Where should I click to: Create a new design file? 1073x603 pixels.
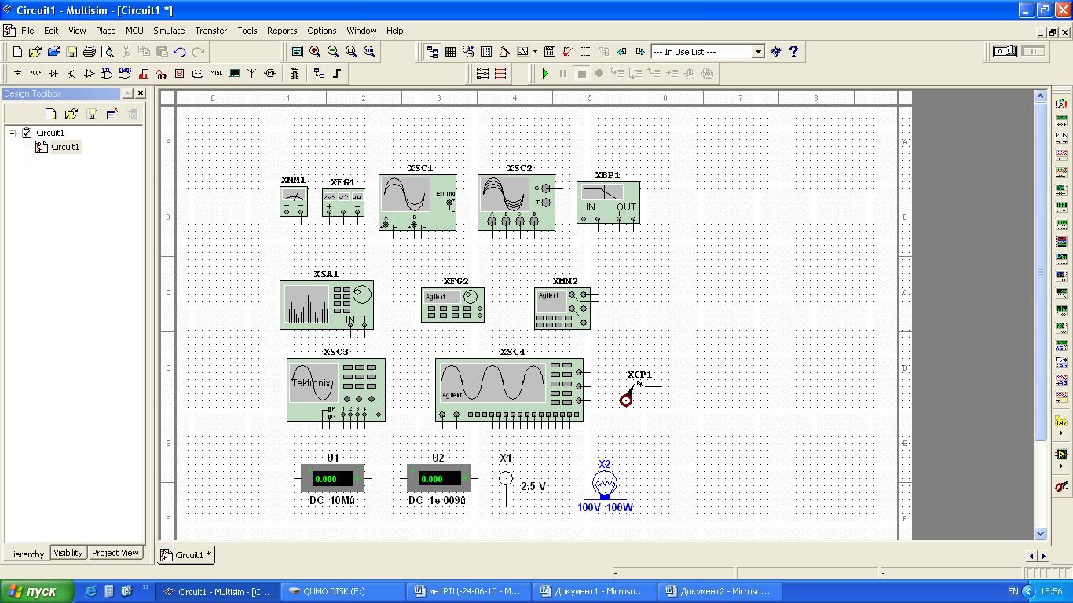coord(17,52)
